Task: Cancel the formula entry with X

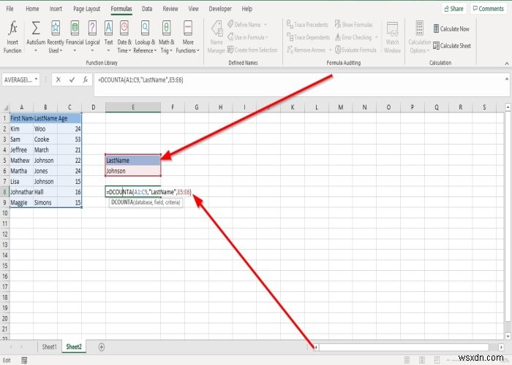Action: click(x=58, y=80)
